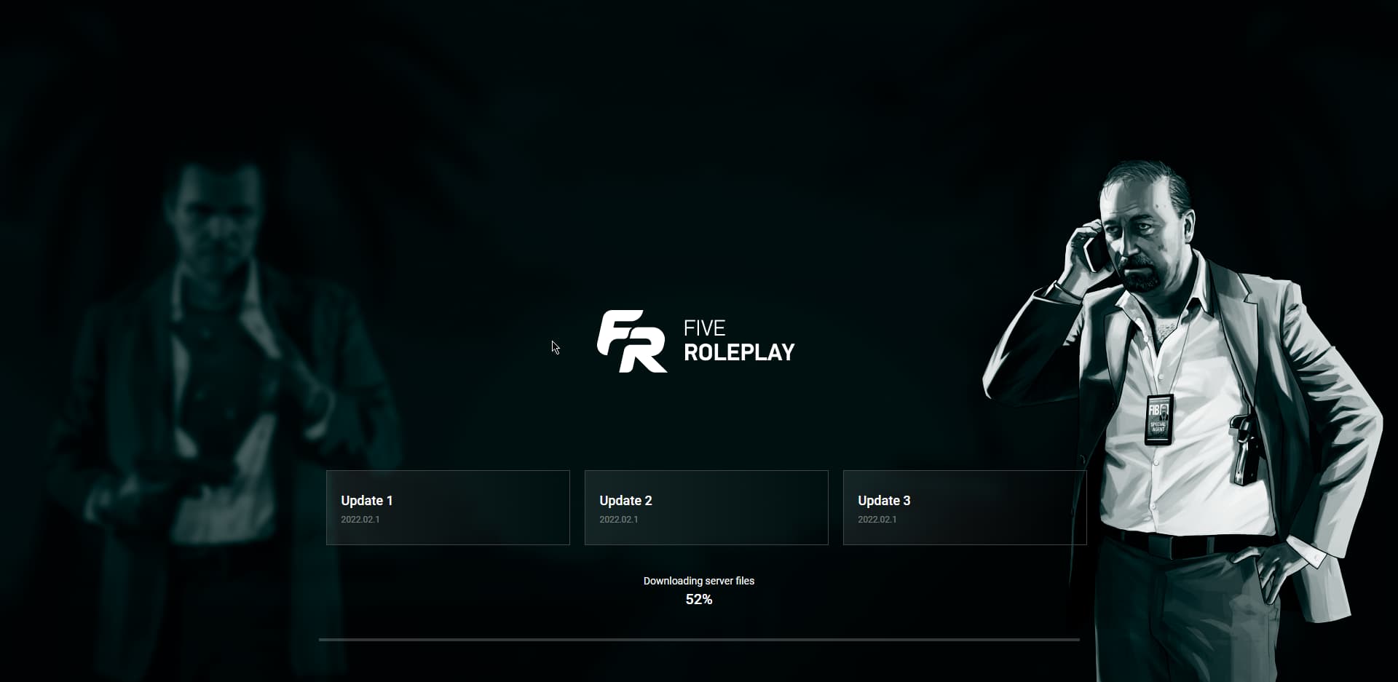Open the Update 2 card
Screen dimensions: 1398x682
[706, 507]
